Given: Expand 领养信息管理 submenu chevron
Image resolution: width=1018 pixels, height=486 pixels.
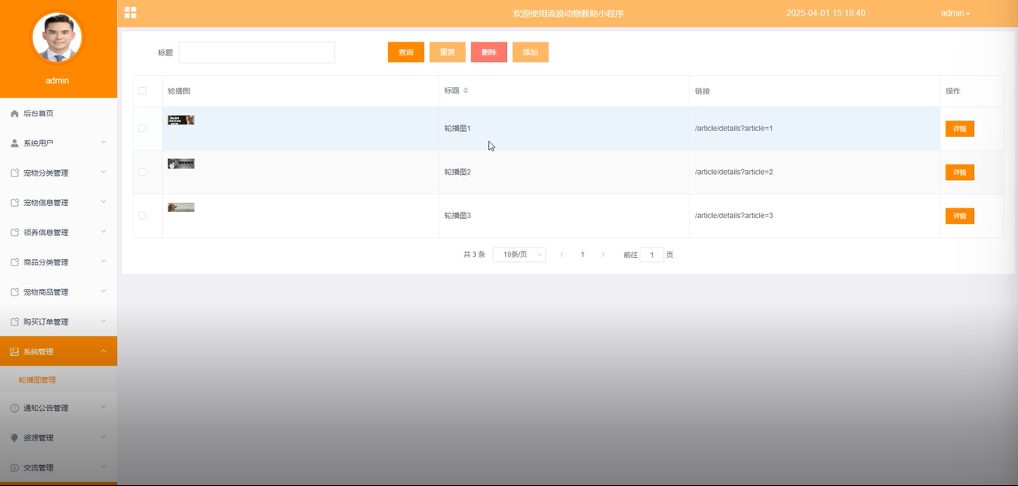Looking at the screenshot, I should 103,232.
